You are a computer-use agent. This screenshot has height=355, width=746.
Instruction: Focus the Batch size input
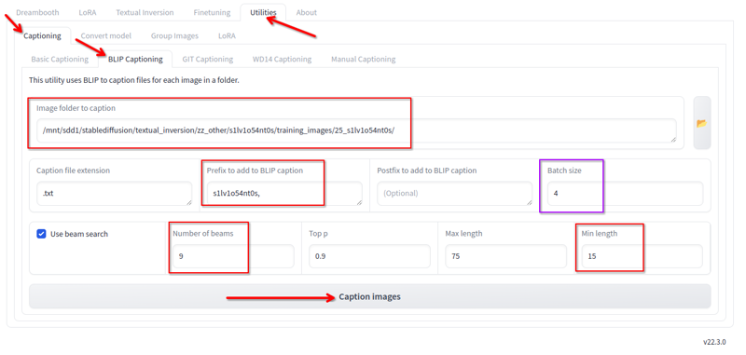point(625,194)
